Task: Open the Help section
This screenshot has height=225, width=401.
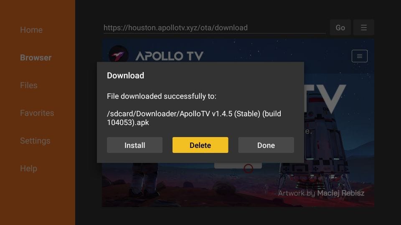Action: tap(29, 168)
